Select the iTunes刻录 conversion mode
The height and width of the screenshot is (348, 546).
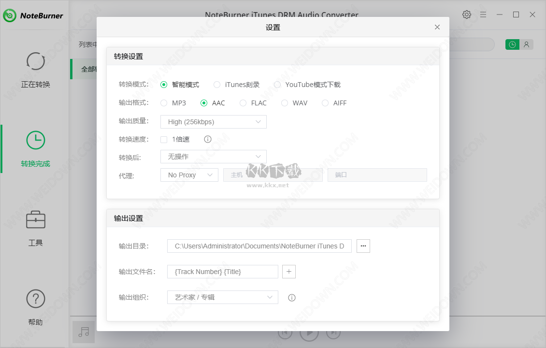pyautogui.click(x=217, y=84)
